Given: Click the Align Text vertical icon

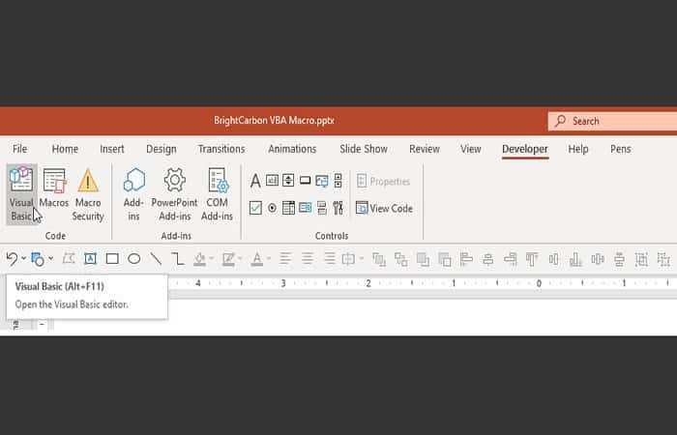Looking at the screenshot, I should 348,259.
